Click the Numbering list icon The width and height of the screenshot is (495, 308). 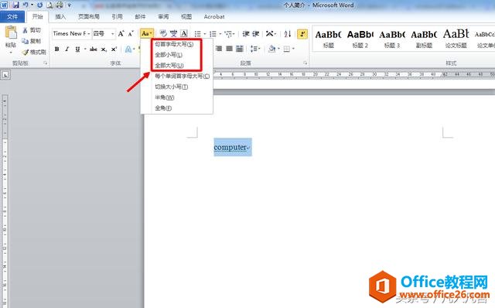pos(213,33)
